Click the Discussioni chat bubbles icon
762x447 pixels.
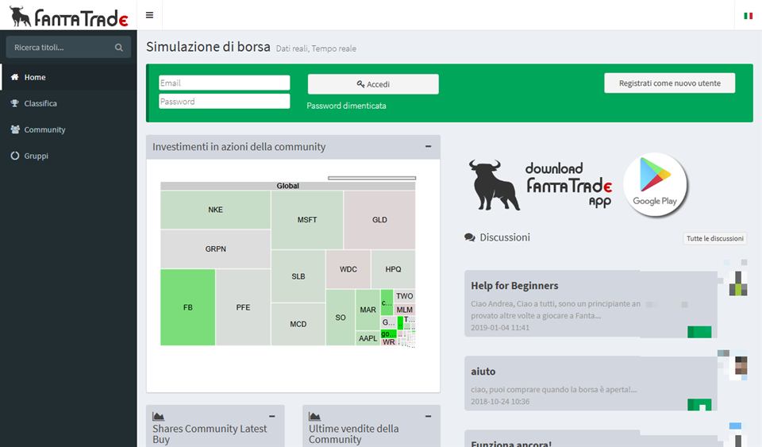click(469, 237)
